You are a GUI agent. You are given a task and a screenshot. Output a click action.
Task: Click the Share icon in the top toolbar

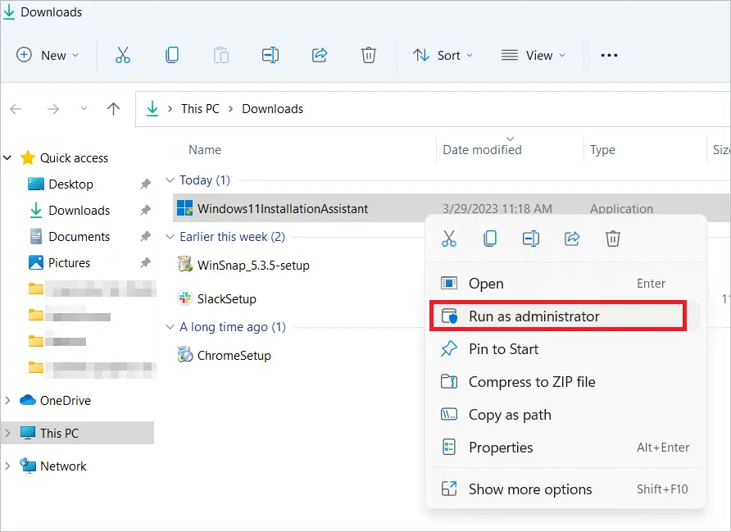[320, 55]
